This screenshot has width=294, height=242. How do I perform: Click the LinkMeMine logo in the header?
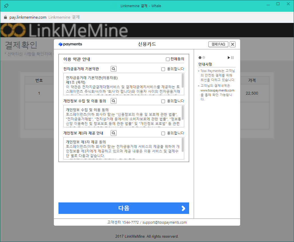click(x=64, y=30)
